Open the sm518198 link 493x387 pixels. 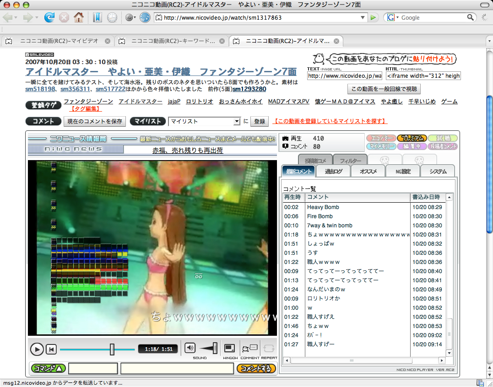(x=40, y=89)
